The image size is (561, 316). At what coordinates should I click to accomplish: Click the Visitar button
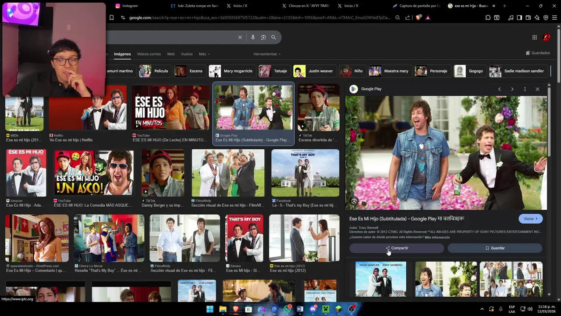531,219
